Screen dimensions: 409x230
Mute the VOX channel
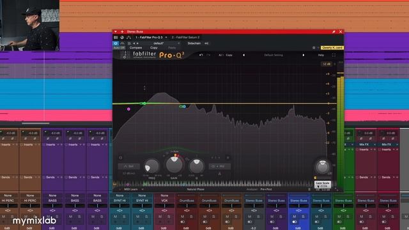160,217
